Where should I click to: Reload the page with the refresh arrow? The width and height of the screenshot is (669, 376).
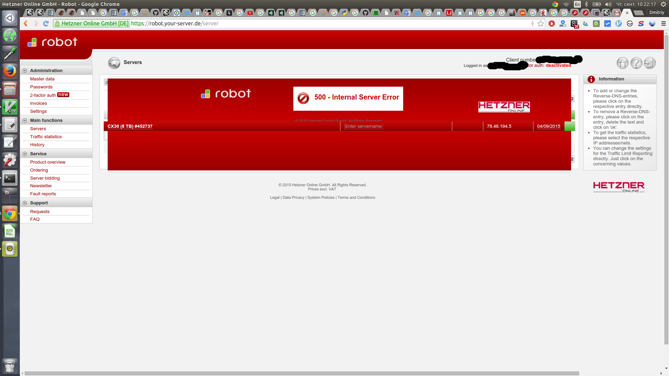tap(46, 24)
